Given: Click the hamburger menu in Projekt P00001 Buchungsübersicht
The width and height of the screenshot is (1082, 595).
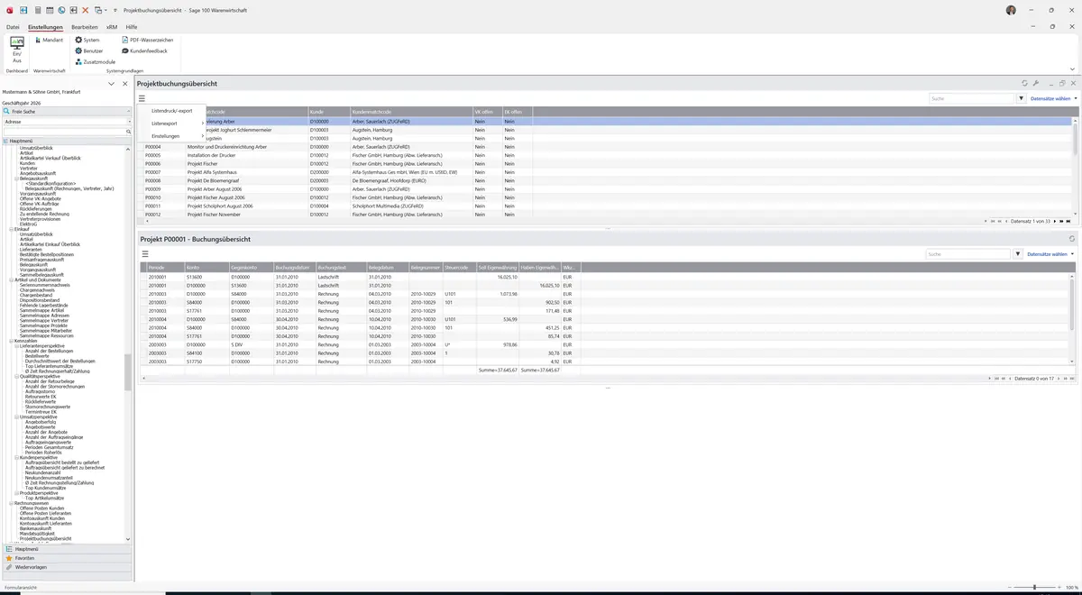Looking at the screenshot, I should [145, 254].
